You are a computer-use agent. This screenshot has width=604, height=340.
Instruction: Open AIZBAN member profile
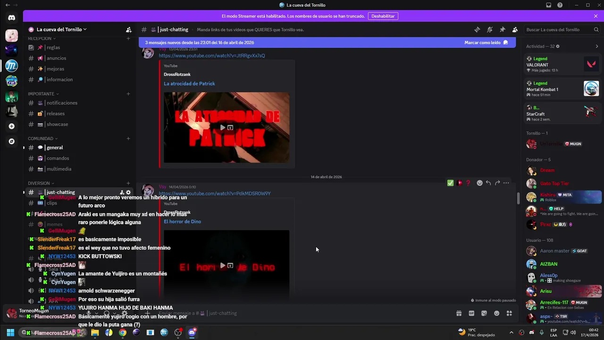pyautogui.click(x=562, y=264)
